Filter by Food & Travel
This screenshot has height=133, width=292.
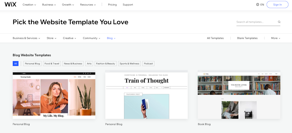point(52,64)
